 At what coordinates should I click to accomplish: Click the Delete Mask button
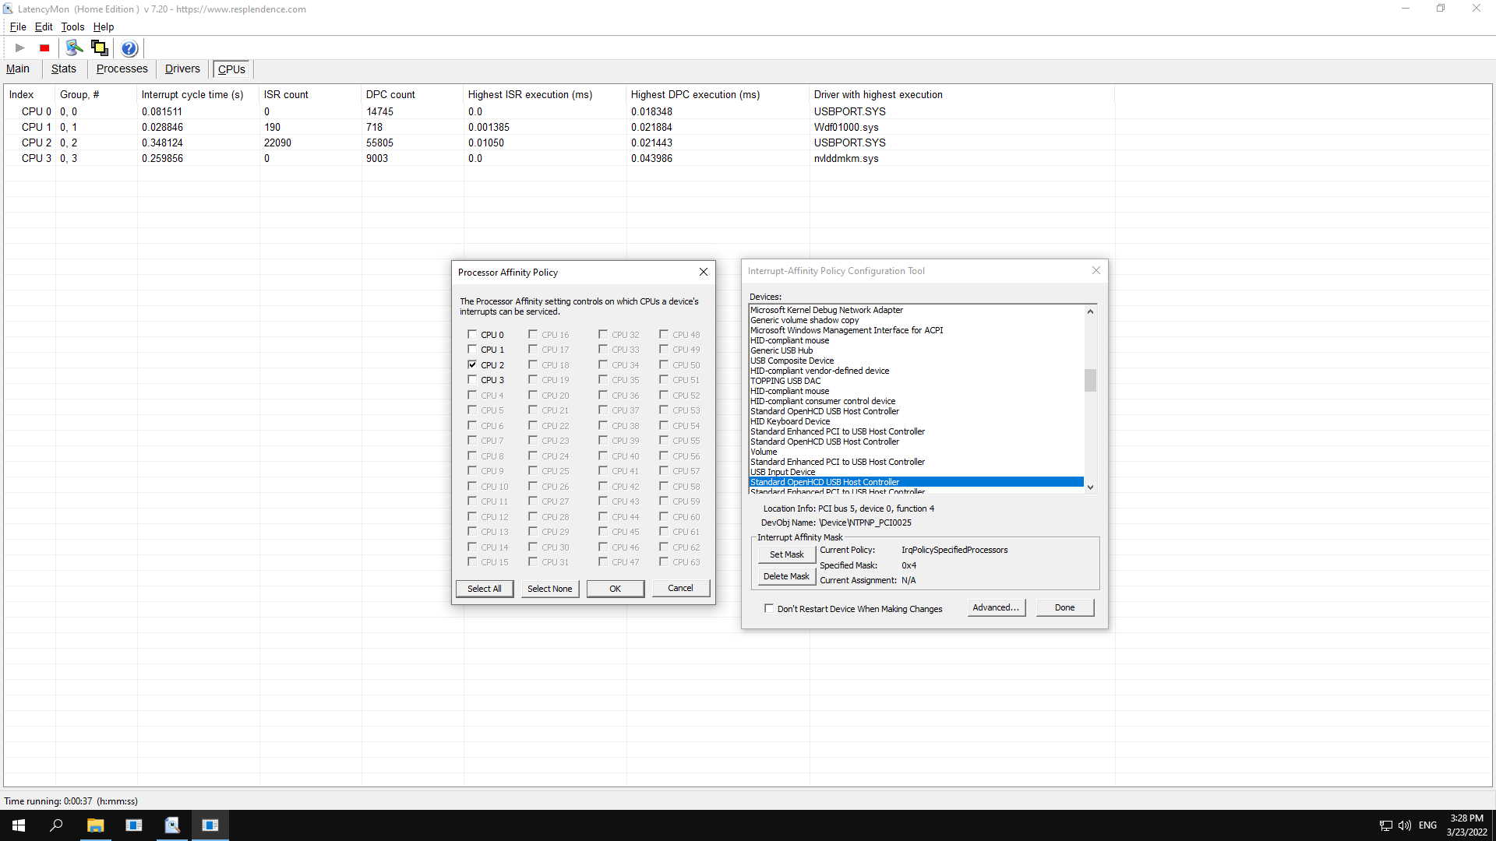(787, 576)
